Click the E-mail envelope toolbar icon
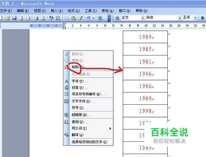 point(28,18)
